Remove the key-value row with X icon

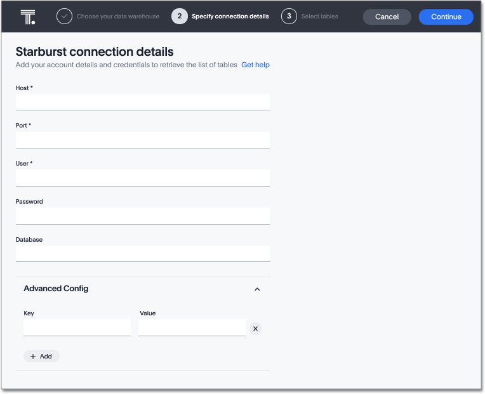pyautogui.click(x=255, y=329)
